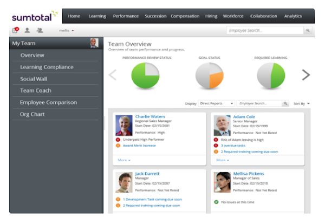Open the notifications inbox icon with badge
325x217 pixels.
click(15, 31)
